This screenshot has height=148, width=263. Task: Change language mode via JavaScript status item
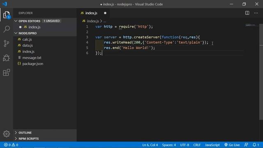pyautogui.click(x=212, y=145)
